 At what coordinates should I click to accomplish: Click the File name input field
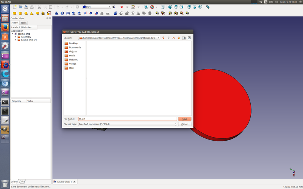(x=127, y=119)
